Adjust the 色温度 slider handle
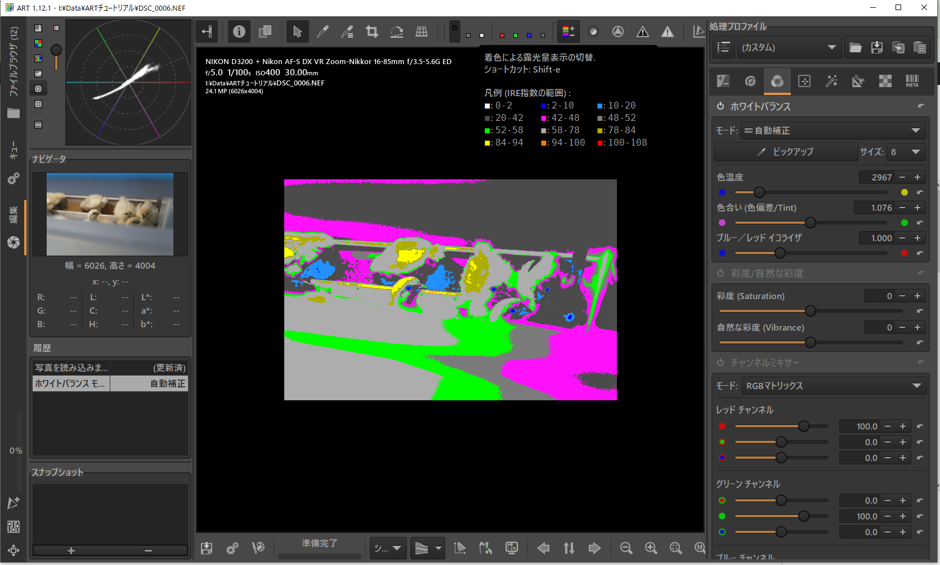 759,192
